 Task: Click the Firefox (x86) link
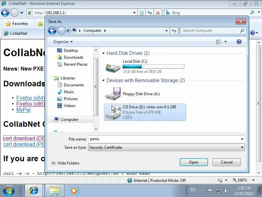pos(30,104)
